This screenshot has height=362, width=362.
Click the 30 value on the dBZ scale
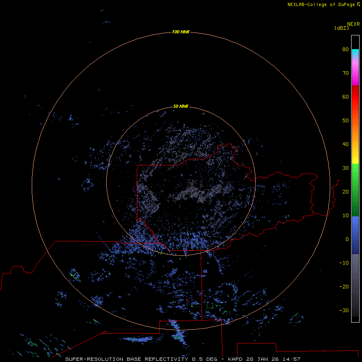pos(346,168)
